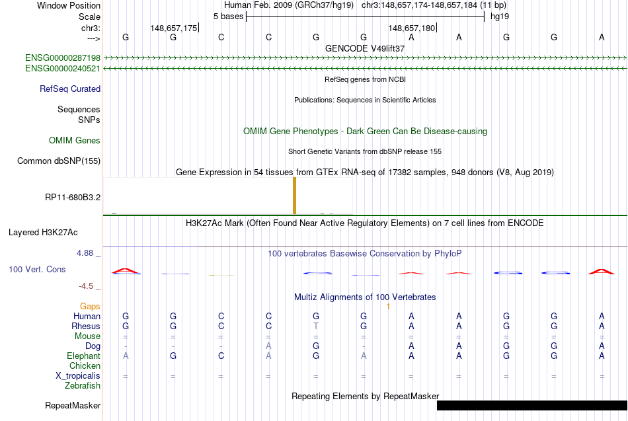
Task: Click the chr3: base position label
Action: [91, 28]
